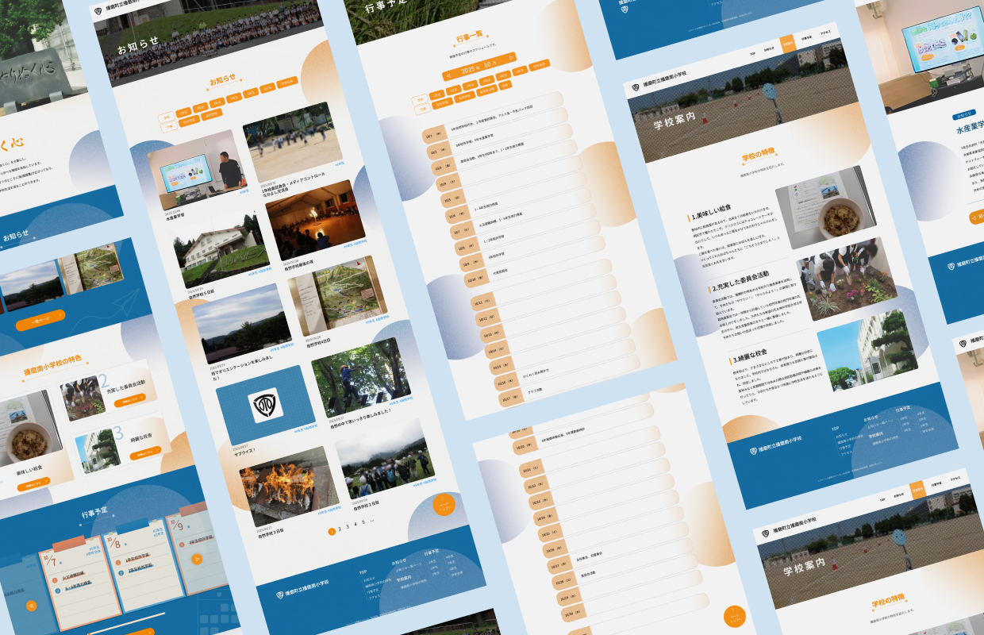Screen dimensions: 984x635
Task: Click the school crest logo in the news page footer
Action: 279,595
